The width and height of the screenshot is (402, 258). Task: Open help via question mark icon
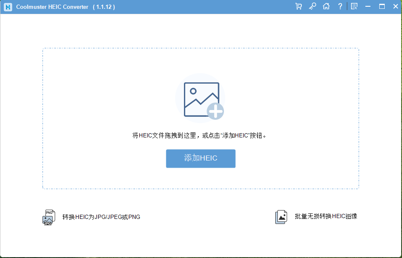coord(340,6)
